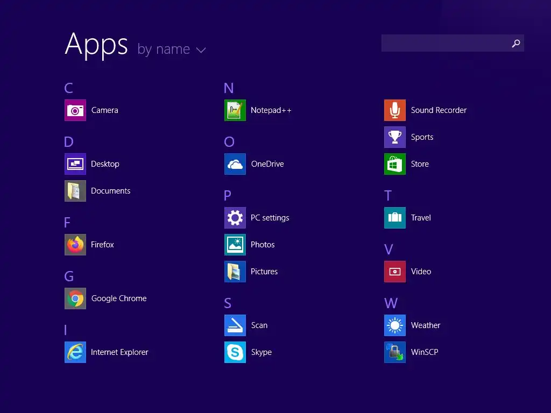Click the N group letter header

point(229,88)
